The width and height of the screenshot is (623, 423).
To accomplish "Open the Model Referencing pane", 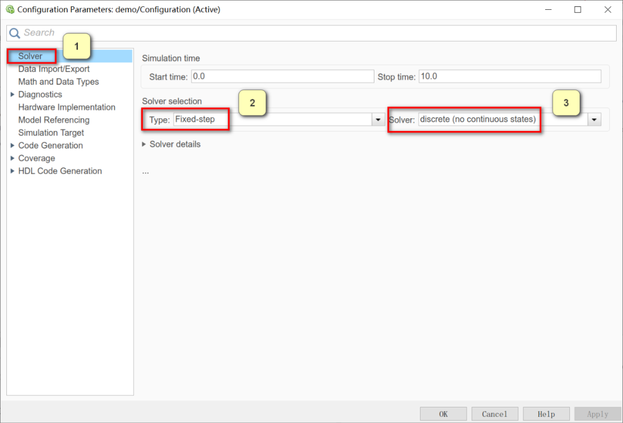I will click(x=54, y=120).
